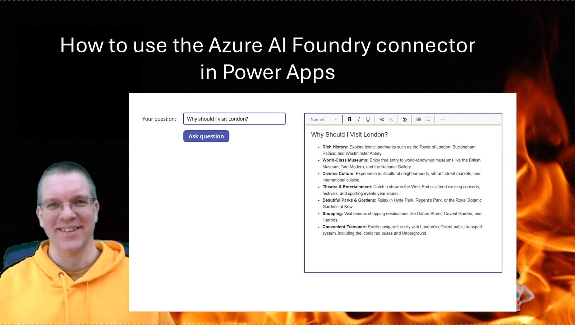Click the 'Your question:' label

pyautogui.click(x=159, y=119)
